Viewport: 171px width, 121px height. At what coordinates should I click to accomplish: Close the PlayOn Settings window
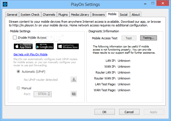click(x=163, y=3)
